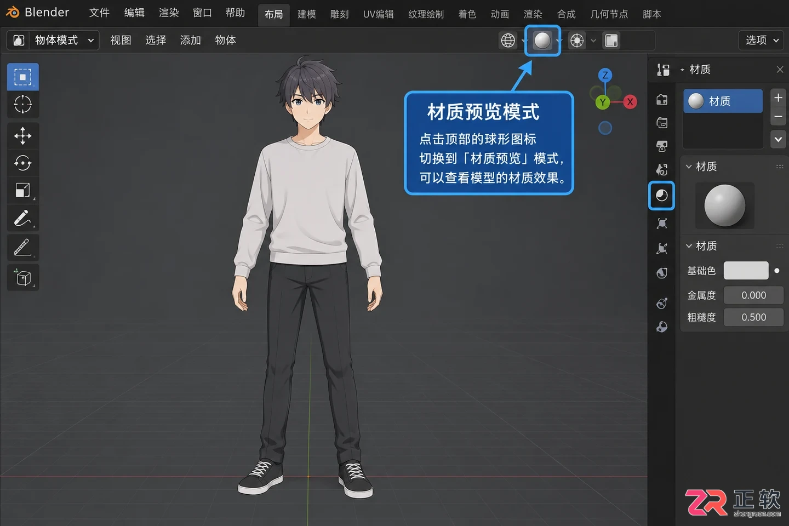Remove the material slot with the minus button
Viewport: 789px width, 526px height.
pyautogui.click(x=778, y=116)
